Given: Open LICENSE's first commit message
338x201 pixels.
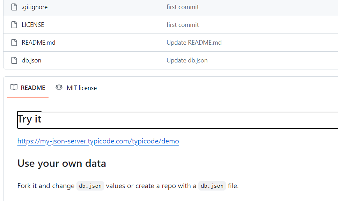Looking at the screenshot, I should [x=183, y=25].
